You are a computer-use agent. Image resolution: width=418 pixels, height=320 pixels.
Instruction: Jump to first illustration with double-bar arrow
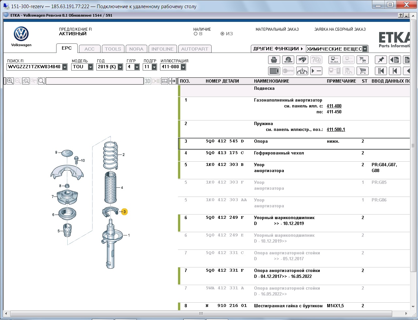tap(381, 71)
